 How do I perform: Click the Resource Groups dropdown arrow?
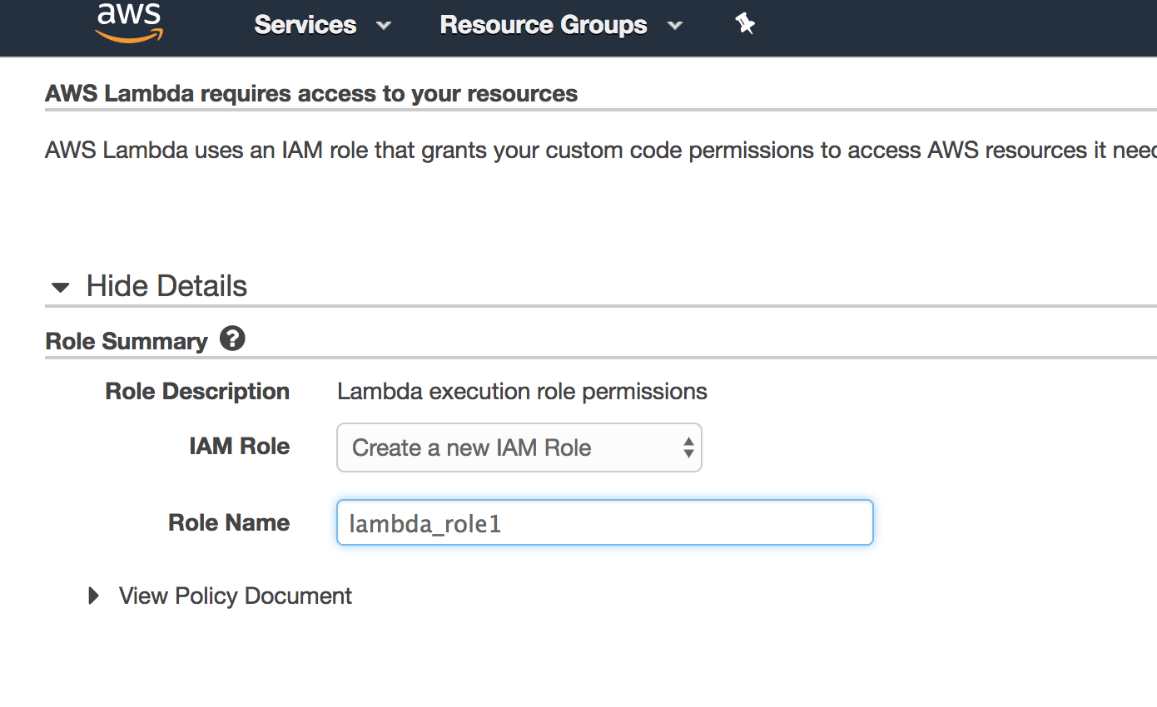pos(675,26)
